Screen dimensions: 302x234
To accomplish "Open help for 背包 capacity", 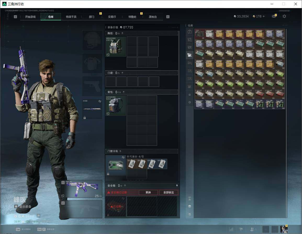I will (x=124, y=92).
